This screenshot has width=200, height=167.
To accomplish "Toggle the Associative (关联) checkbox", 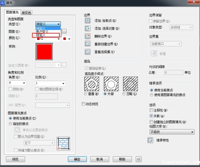I will [152, 116].
